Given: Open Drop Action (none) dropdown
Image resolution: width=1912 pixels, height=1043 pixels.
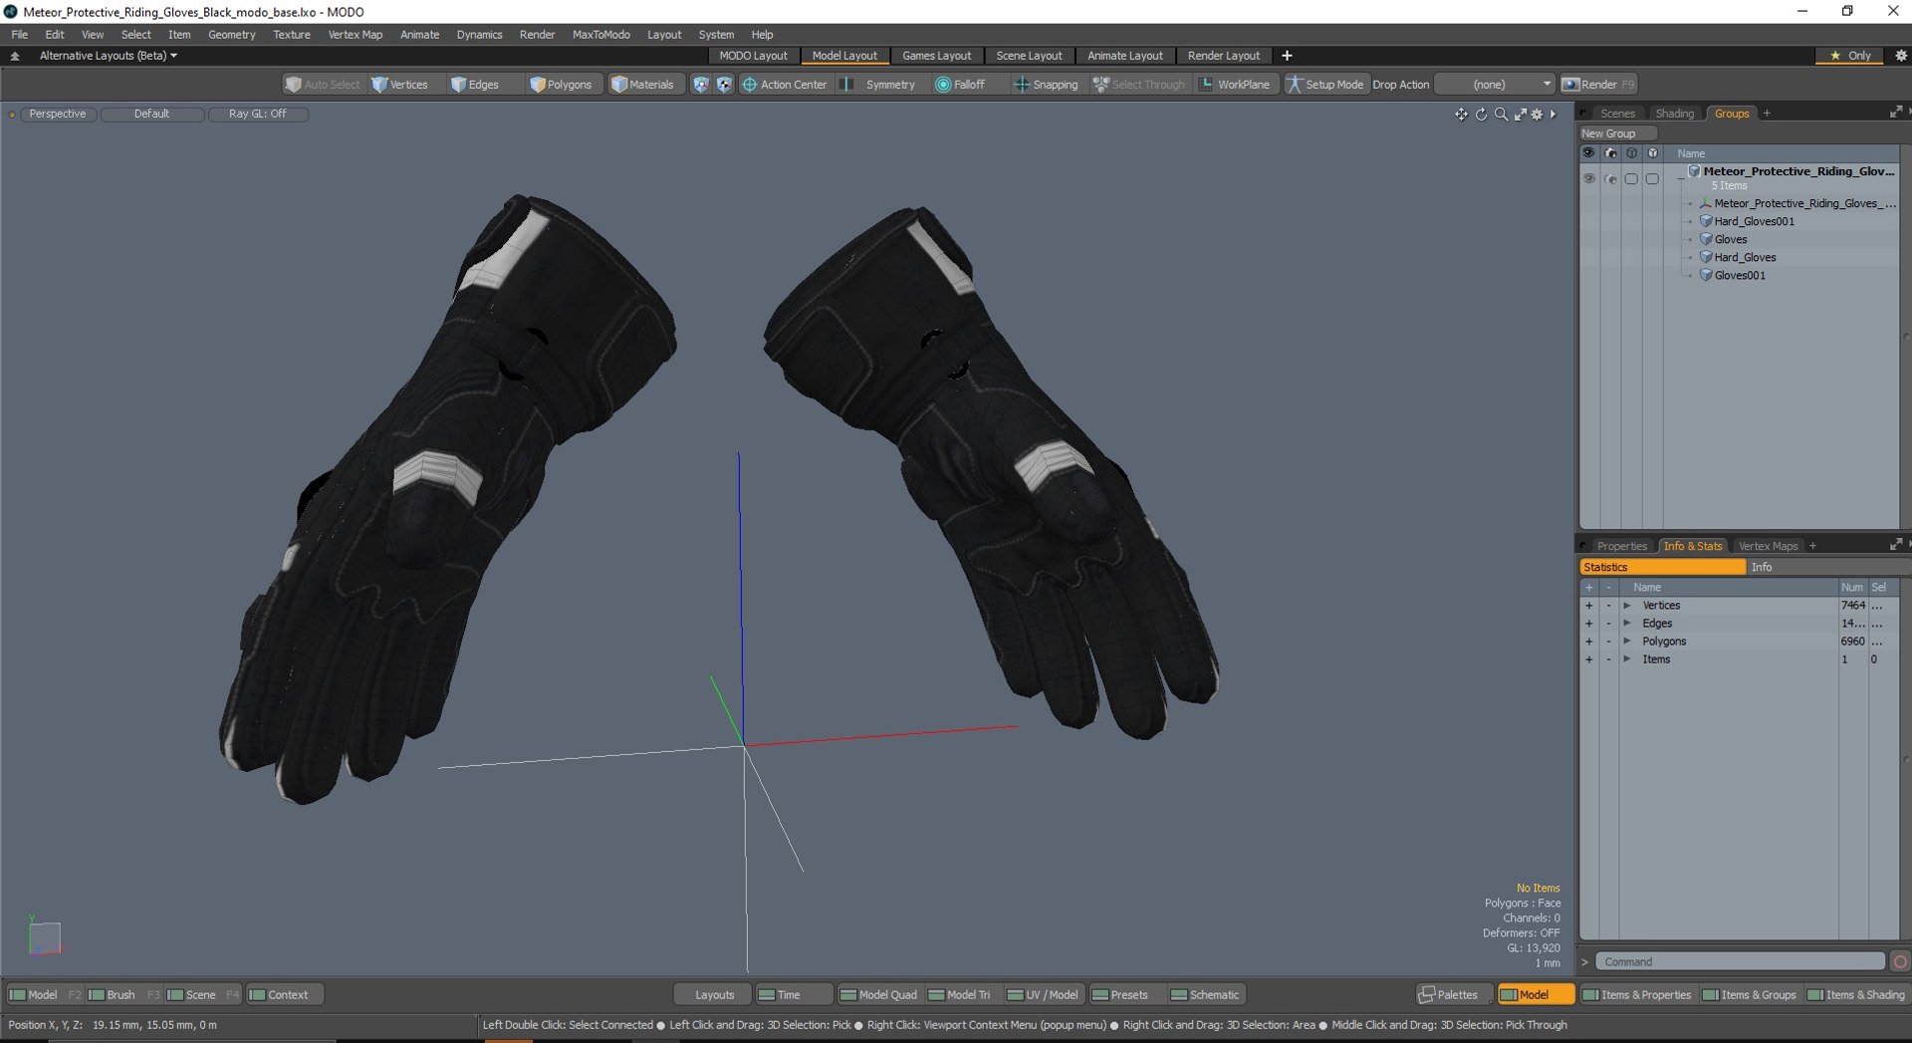Looking at the screenshot, I should (1494, 85).
